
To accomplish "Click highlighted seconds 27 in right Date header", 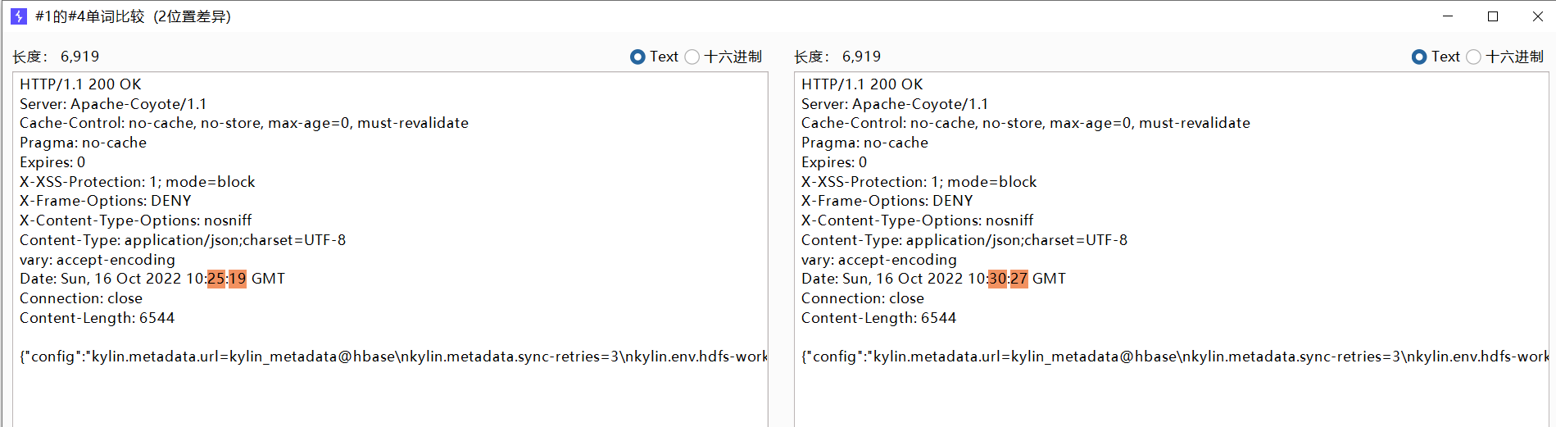I will click(x=1018, y=279).
